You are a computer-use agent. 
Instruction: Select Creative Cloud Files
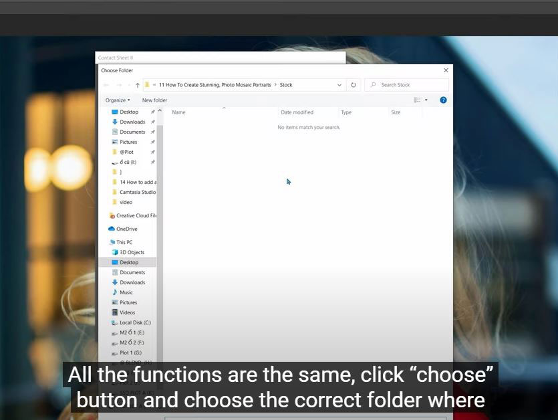(x=136, y=215)
